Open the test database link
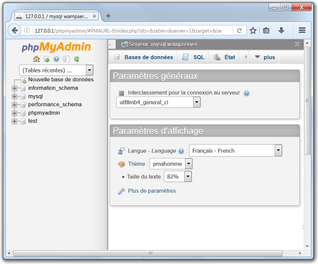318x264 pixels. [33, 121]
